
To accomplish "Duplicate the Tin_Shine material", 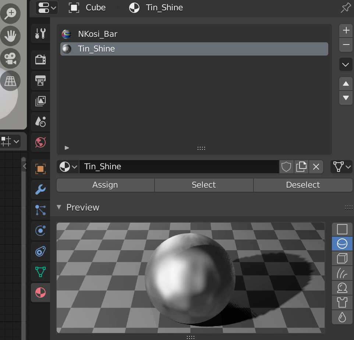I will coord(301,167).
